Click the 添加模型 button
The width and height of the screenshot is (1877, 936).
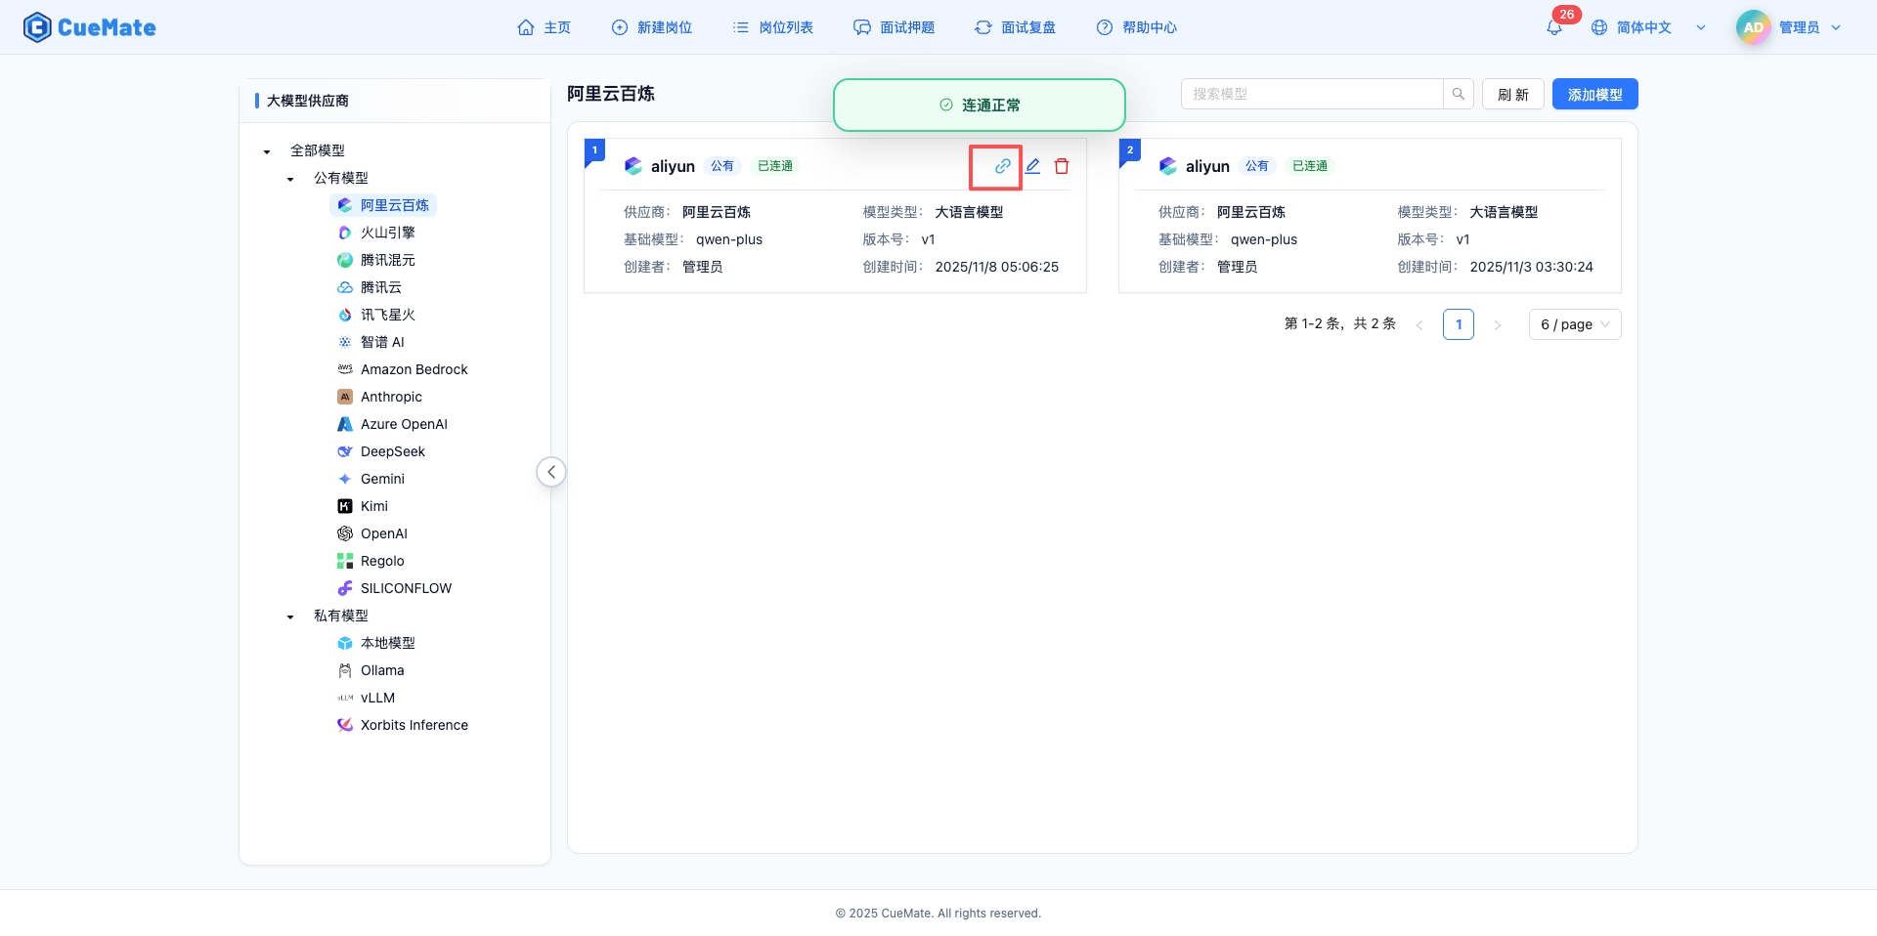pyautogui.click(x=1594, y=94)
